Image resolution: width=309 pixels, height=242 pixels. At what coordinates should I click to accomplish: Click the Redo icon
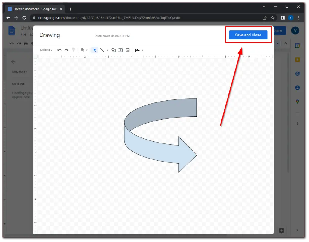click(x=66, y=50)
